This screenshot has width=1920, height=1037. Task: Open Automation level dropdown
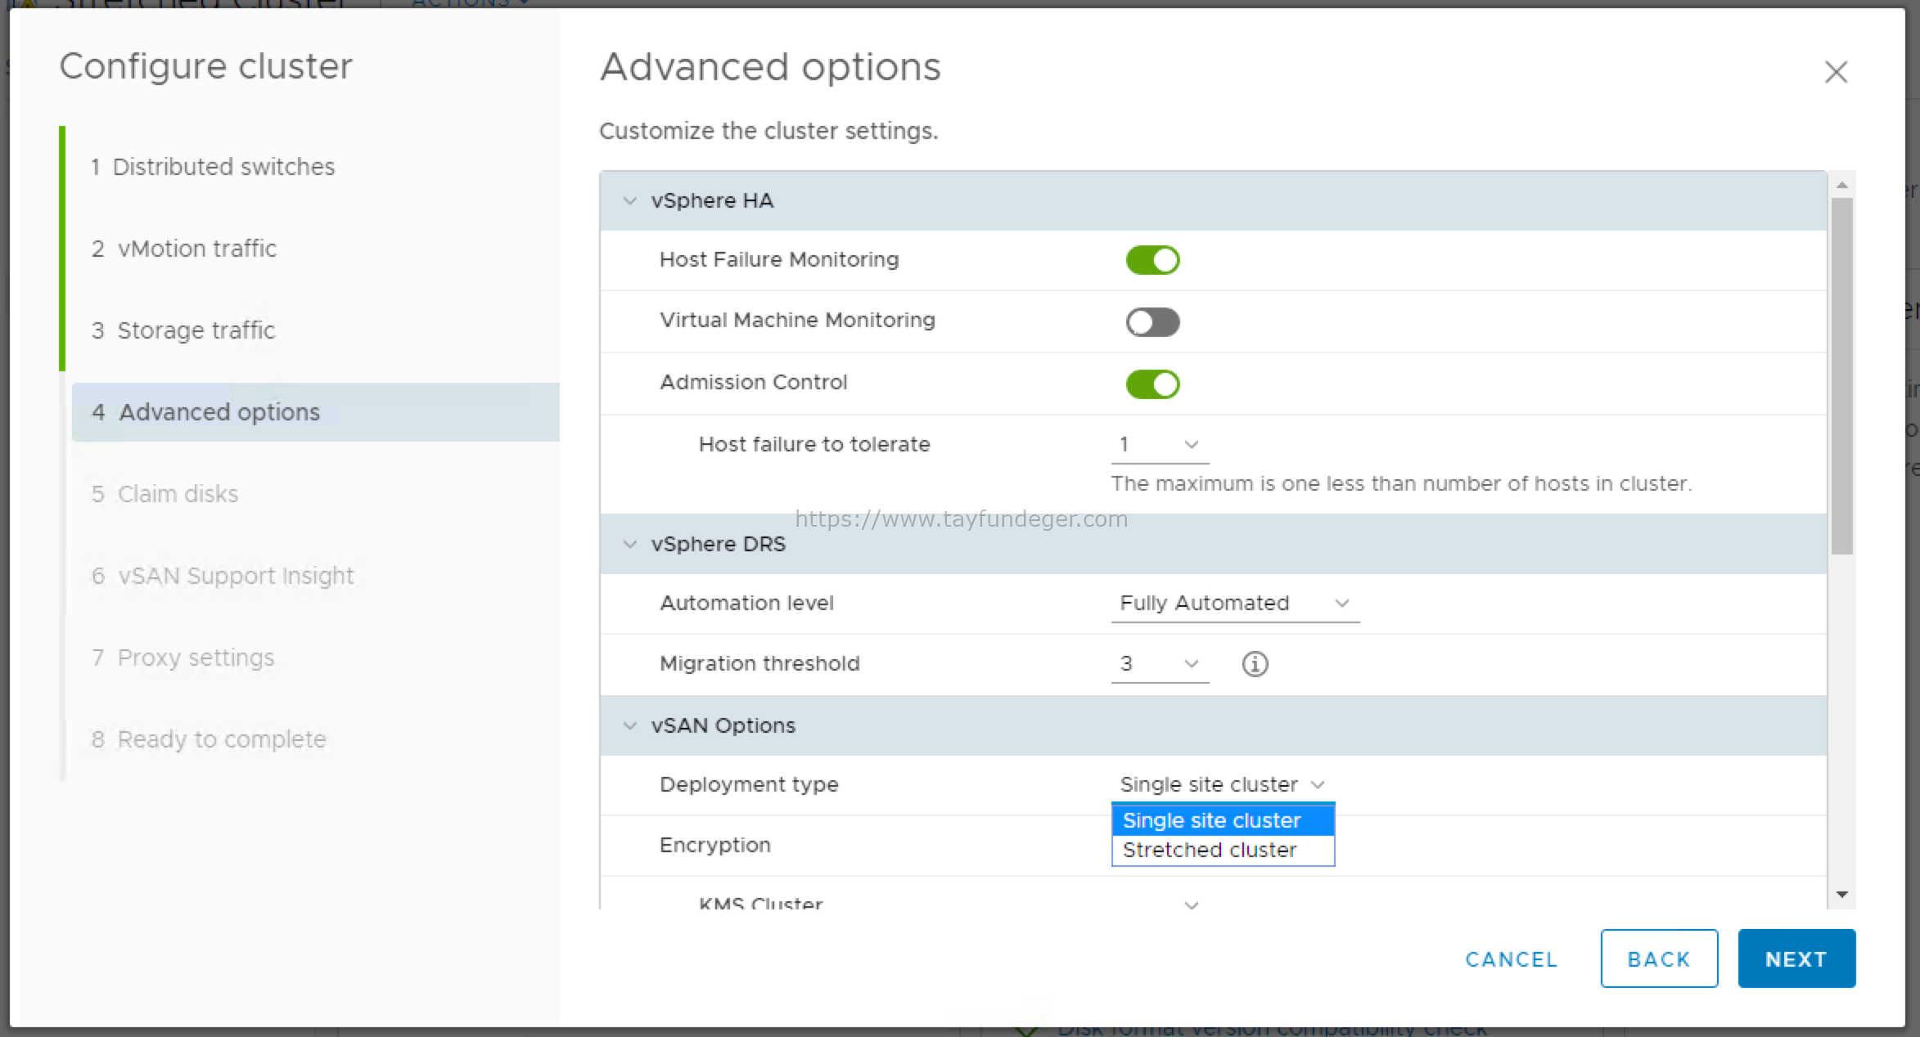click(x=1235, y=604)
